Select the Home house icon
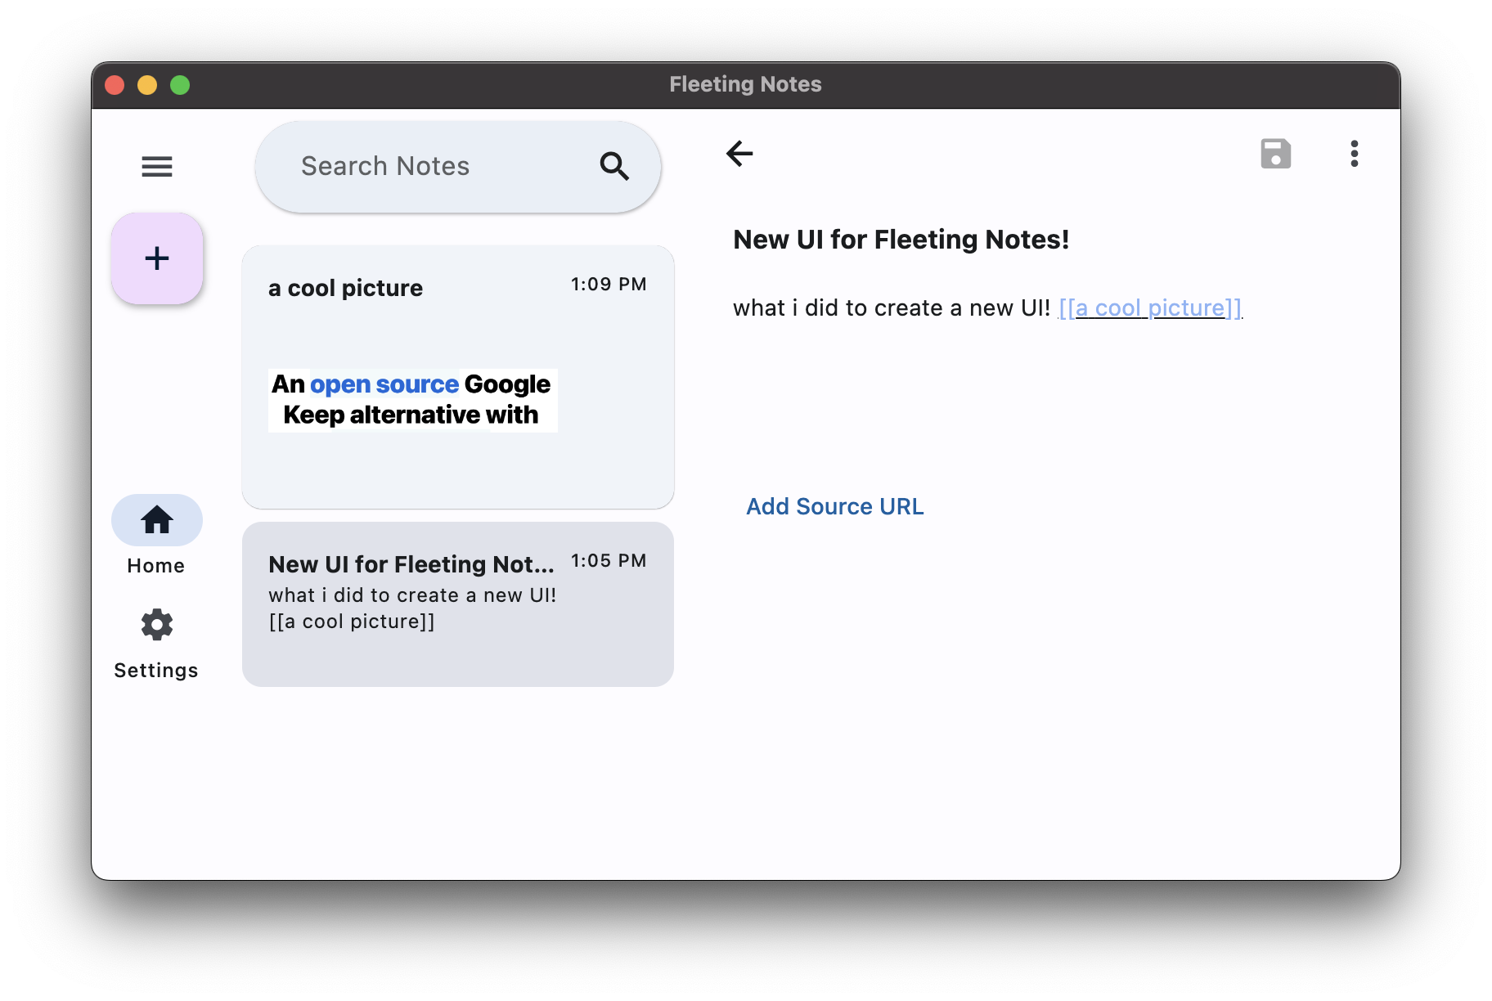 156,520
